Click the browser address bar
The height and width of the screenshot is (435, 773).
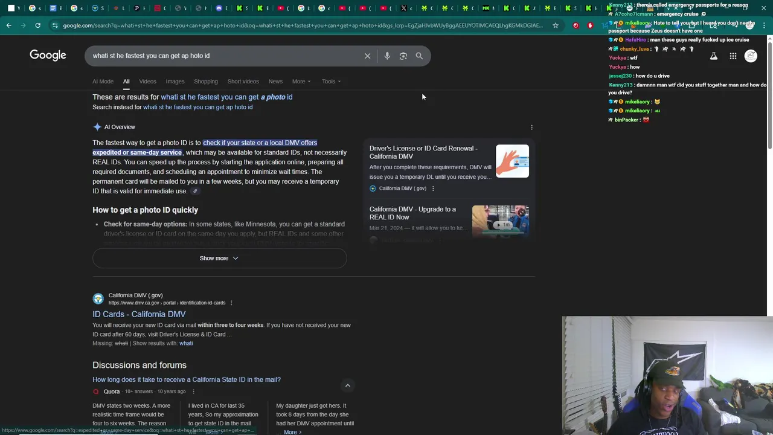[302, 25]
